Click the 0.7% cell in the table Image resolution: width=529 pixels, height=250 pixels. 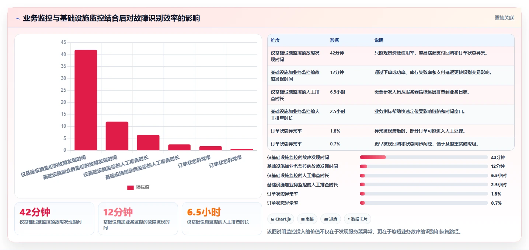click(x=335, y=144)
